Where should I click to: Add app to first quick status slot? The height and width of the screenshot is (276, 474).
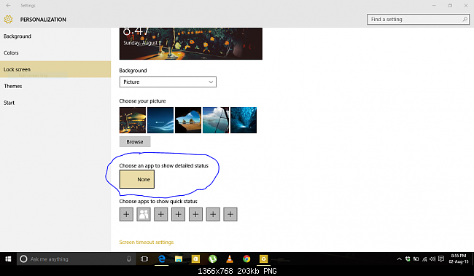pyautogui.click(x=126, y=214)
